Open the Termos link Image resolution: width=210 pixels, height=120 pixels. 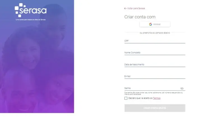click(x=157, y=98)
